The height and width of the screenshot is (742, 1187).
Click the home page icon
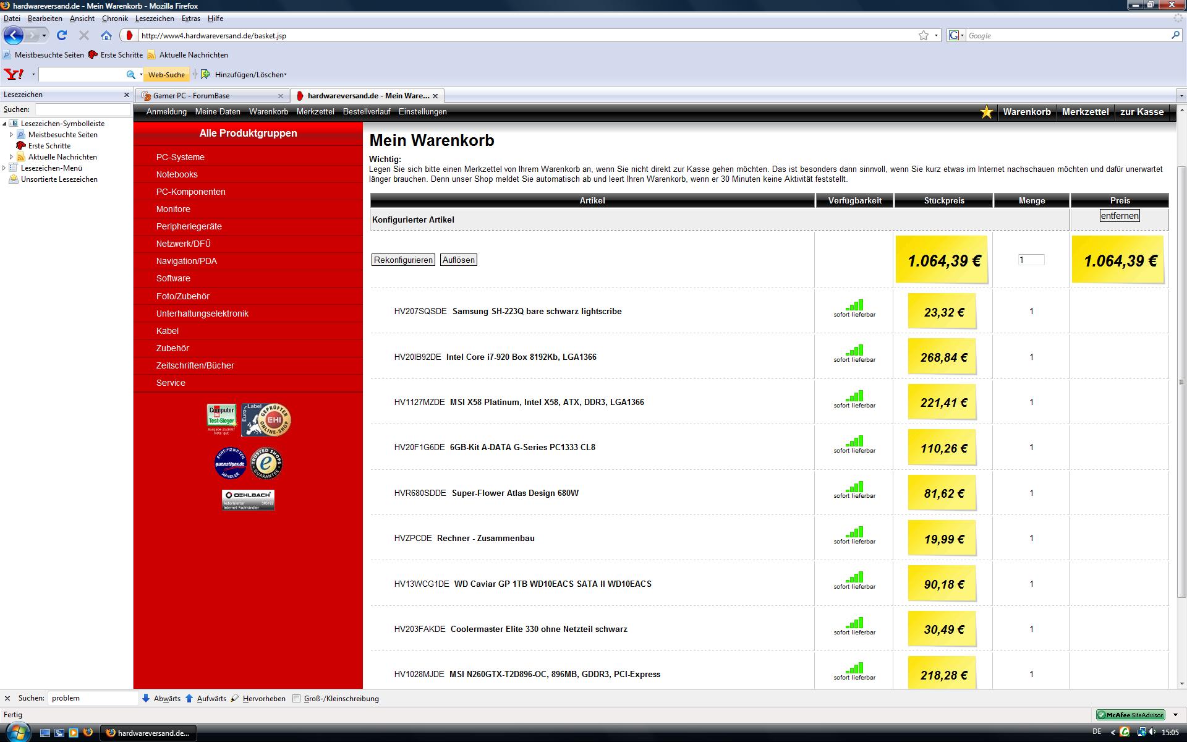click(106, 36)
